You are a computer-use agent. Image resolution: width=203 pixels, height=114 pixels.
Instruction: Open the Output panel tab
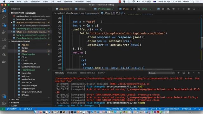click(x=101, y=73)
